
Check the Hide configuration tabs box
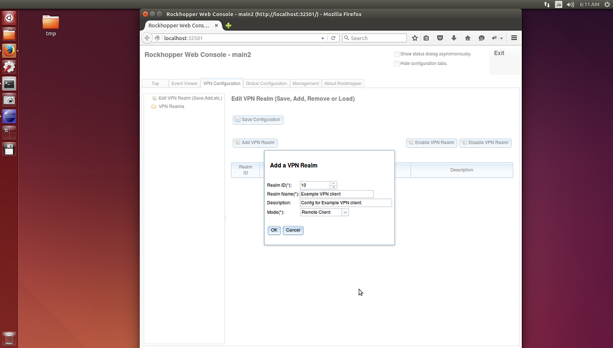pos(397,63)
